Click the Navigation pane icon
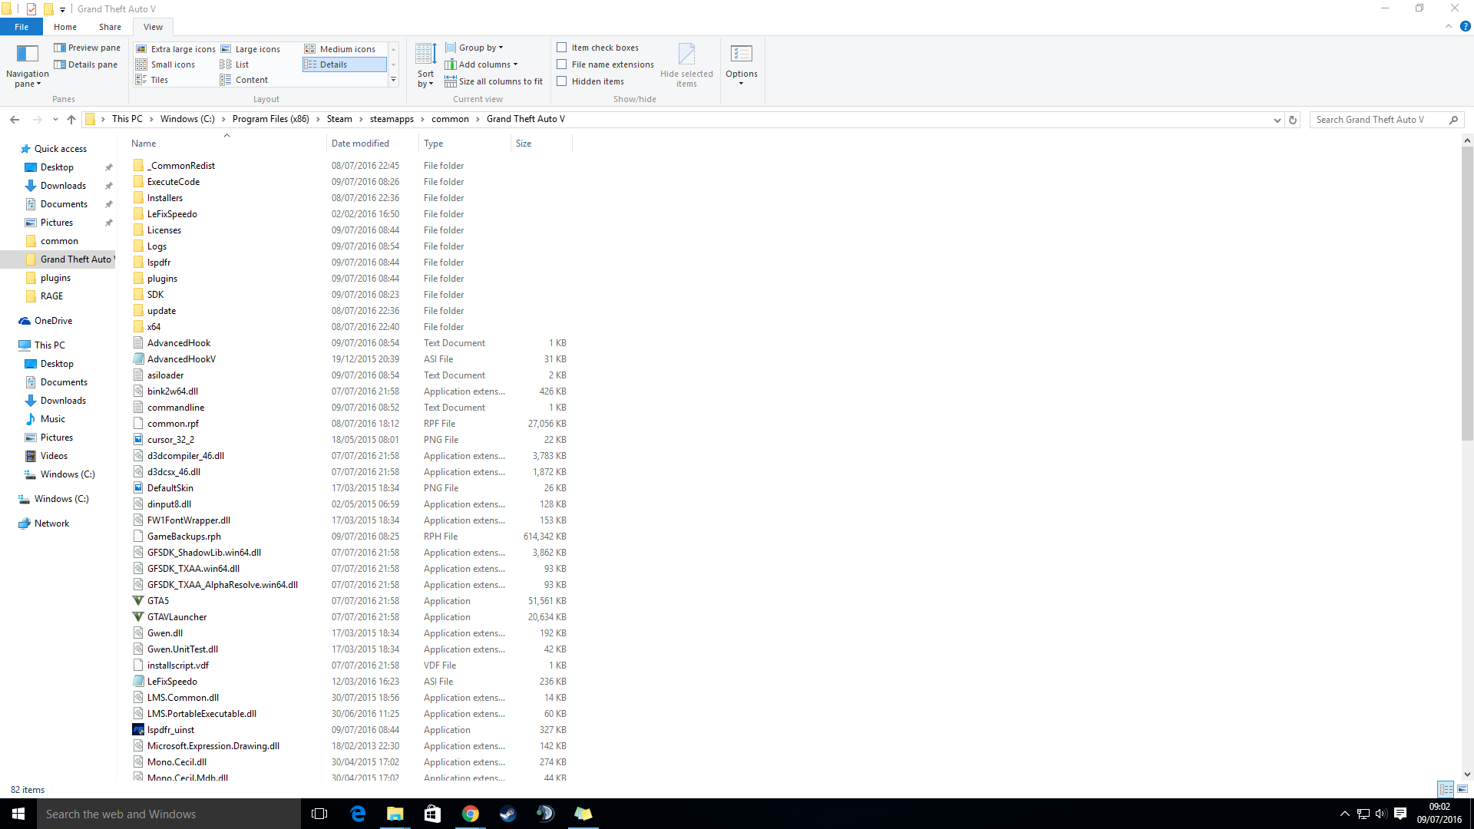This screenshot has height=829, width=1474. [x=27, y=54]
